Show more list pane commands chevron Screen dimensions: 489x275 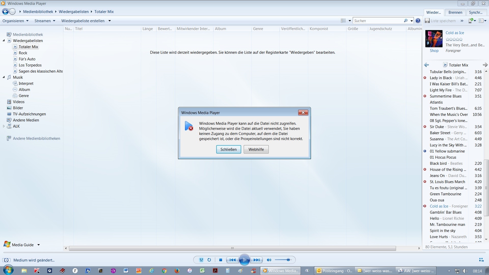[x=462, y=21]
